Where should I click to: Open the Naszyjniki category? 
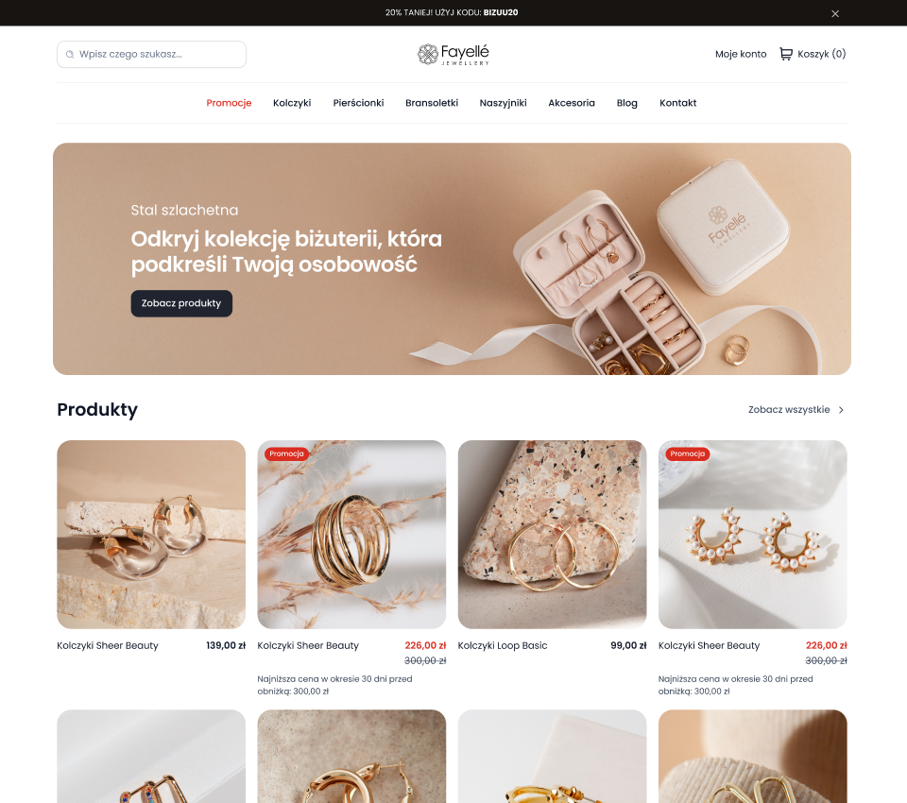click(x=503, y=103)
